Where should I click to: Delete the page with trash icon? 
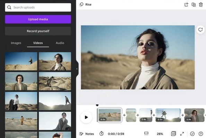point(201,5)
